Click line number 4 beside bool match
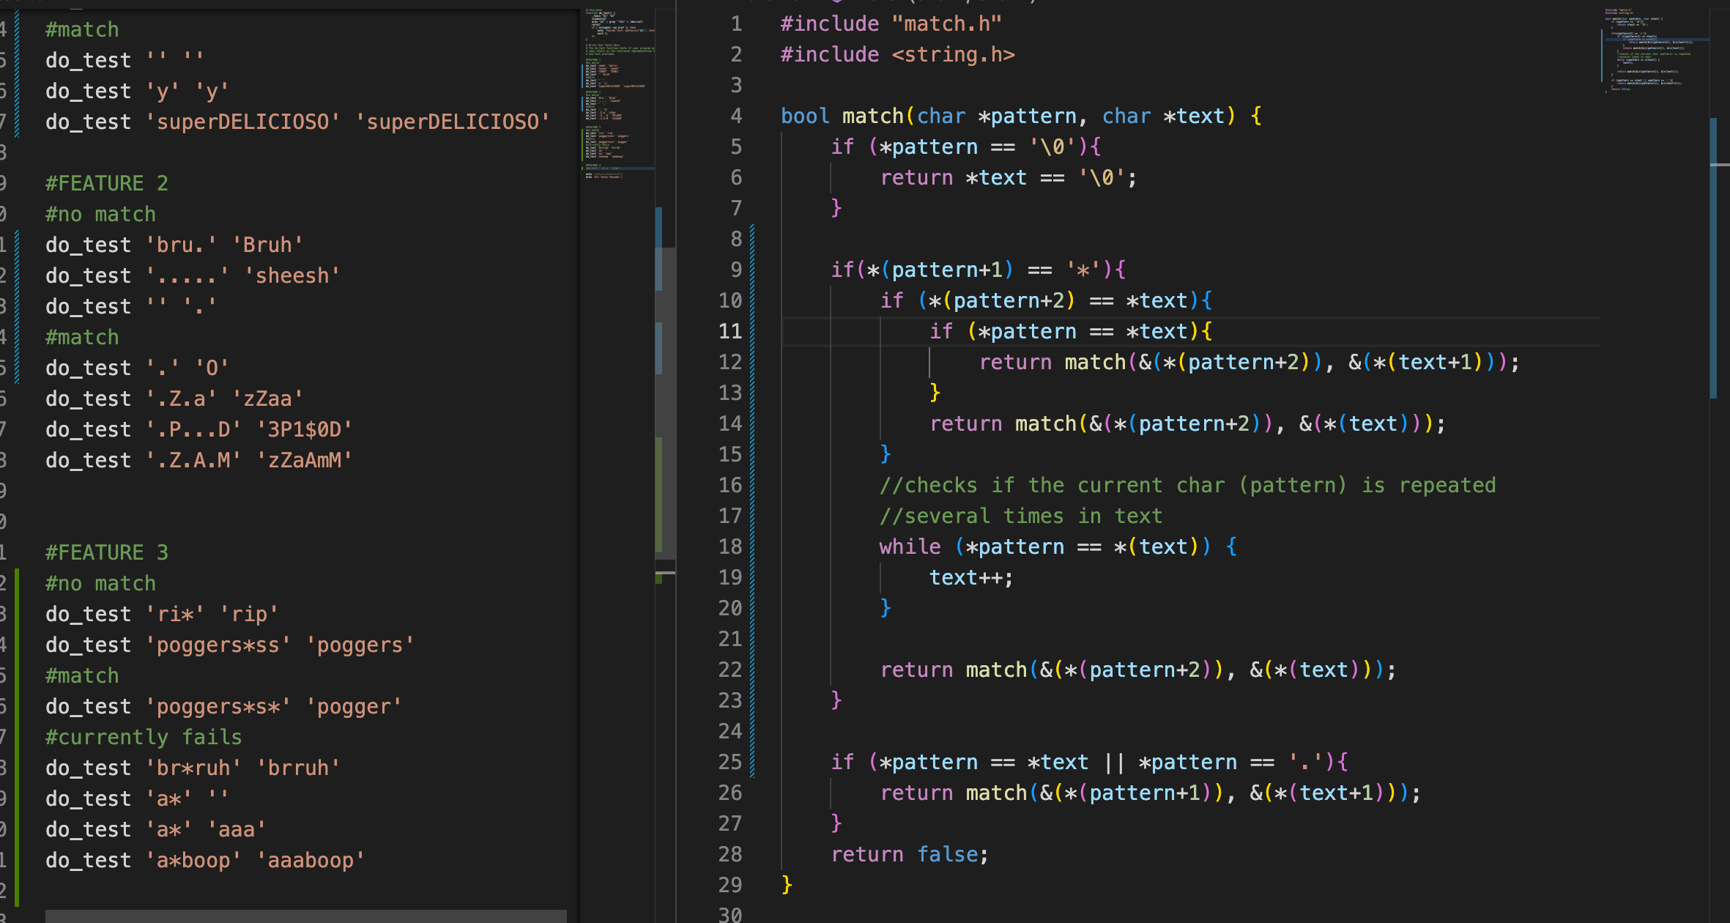 736,116
